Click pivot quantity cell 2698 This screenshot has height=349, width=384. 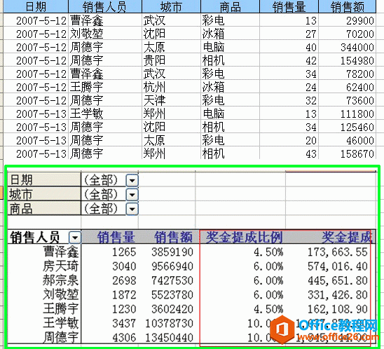124,280
